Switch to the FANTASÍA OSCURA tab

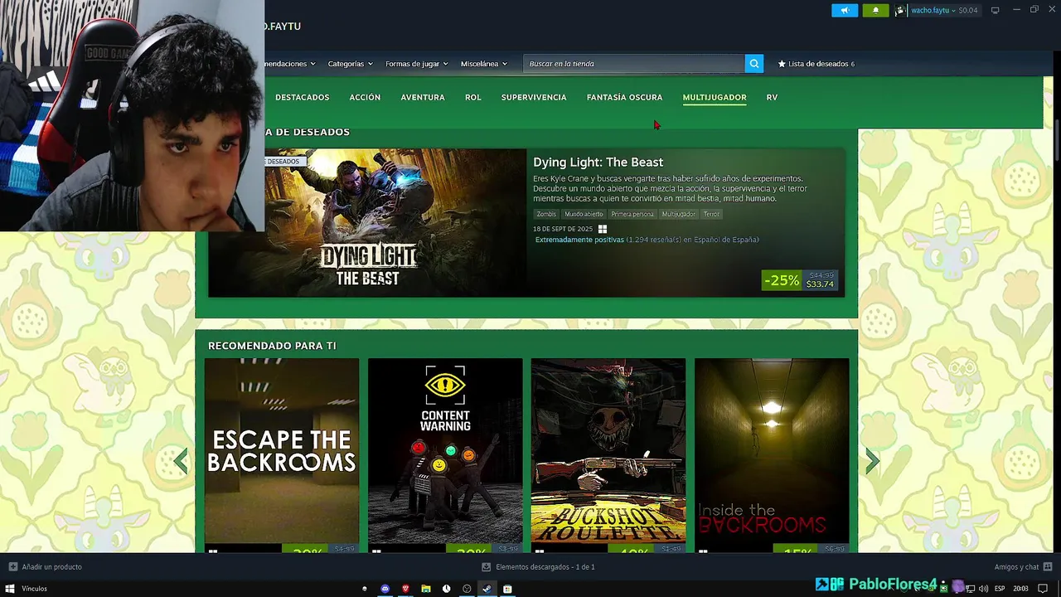[x=624, y=98]
